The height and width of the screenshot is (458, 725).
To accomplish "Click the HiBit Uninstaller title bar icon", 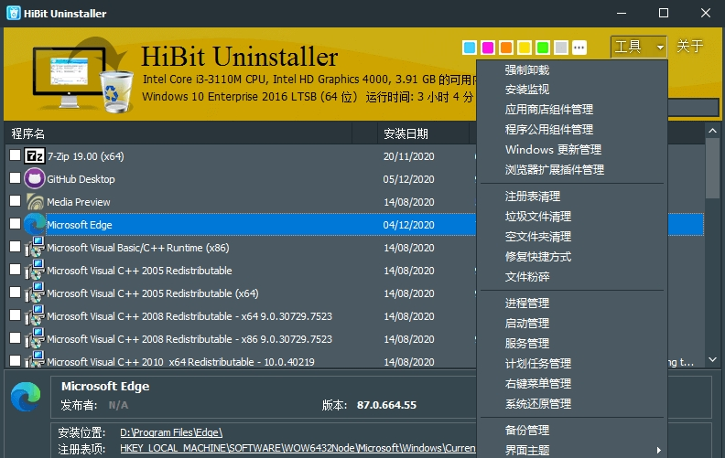I will click(14, 13).
